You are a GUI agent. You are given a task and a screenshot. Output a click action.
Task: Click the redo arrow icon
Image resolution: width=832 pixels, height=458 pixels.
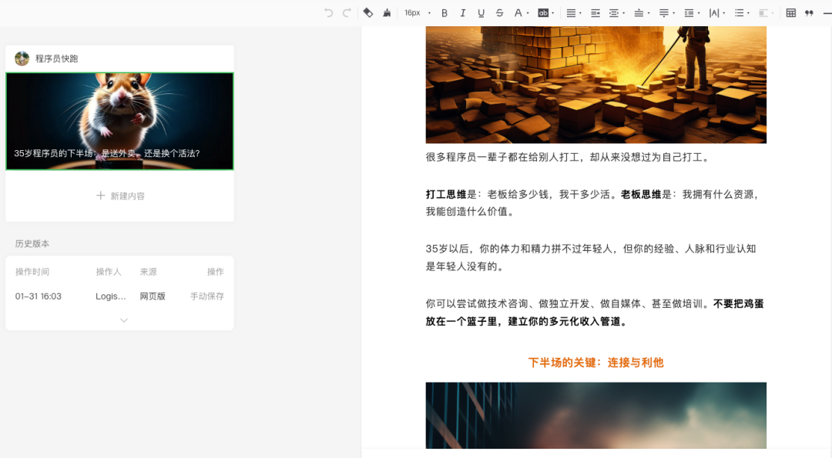[x=347, y=13]
